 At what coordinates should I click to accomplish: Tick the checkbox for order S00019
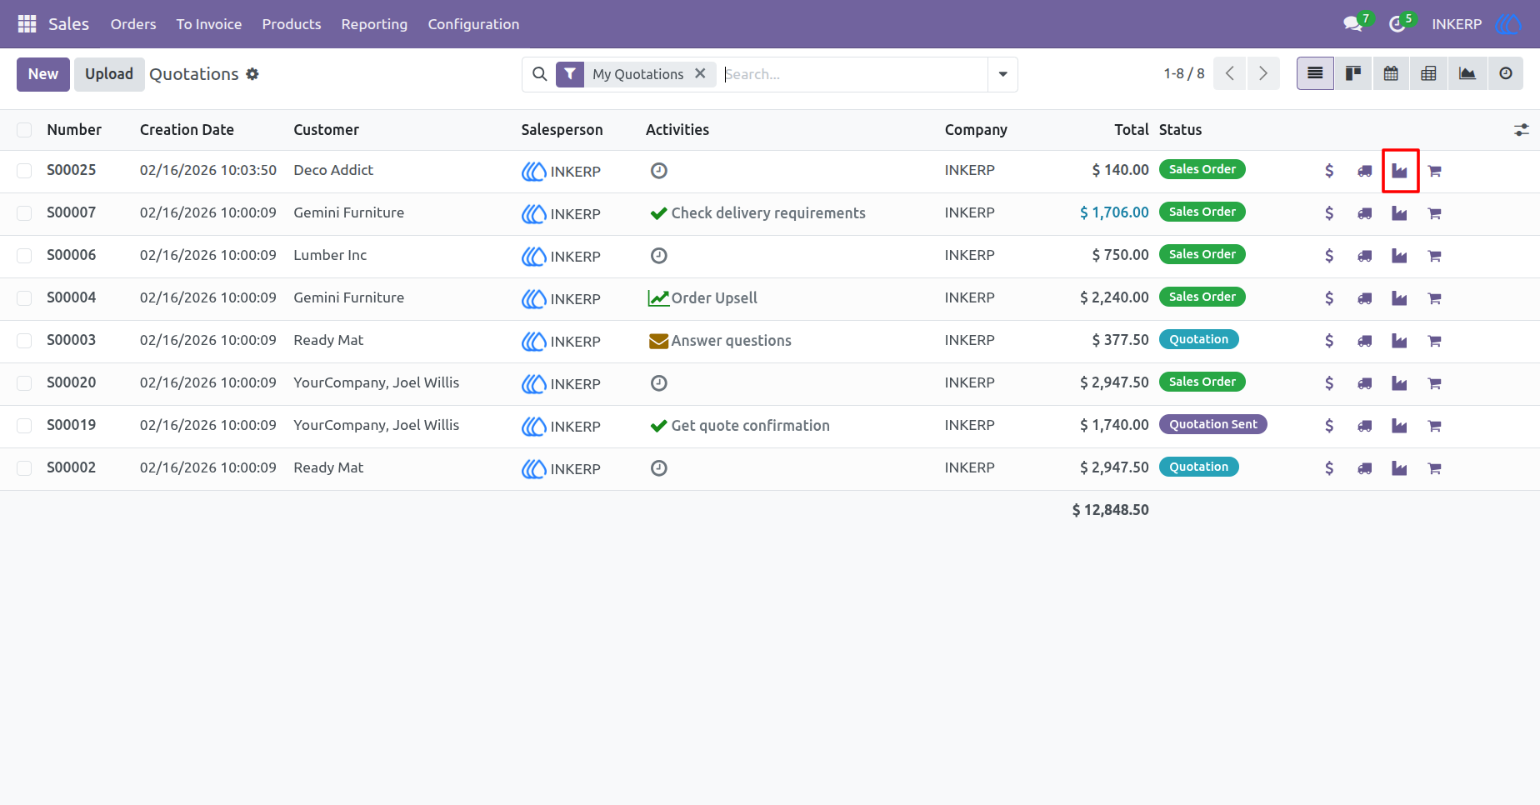point(24,426)
